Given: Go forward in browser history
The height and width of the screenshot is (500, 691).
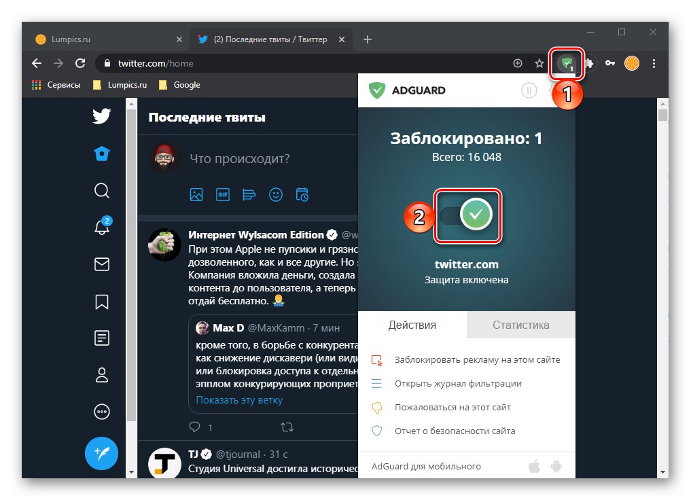Looking at the screenshot, I should (58, 63).
